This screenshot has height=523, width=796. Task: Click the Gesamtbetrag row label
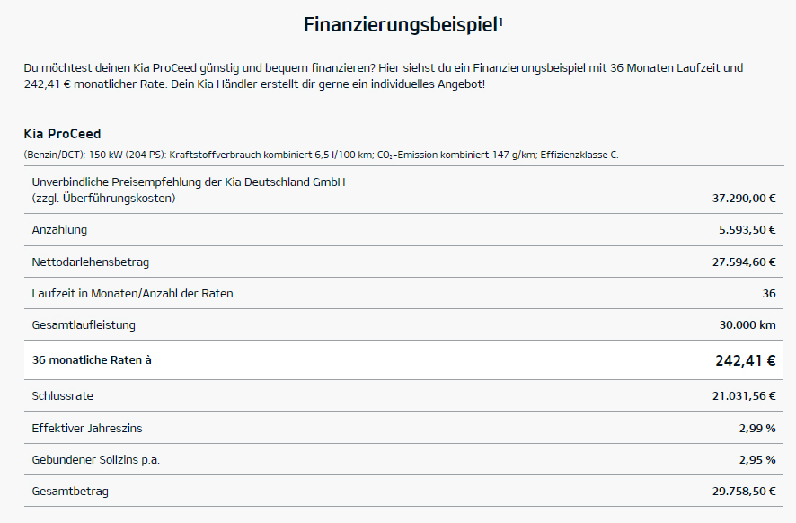coord(70,492)
